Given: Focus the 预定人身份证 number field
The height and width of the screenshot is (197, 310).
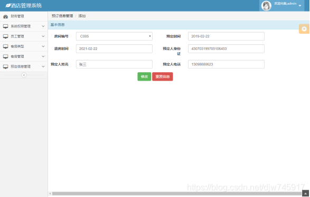Looking at the screenshot, I should tap(226, 48).
